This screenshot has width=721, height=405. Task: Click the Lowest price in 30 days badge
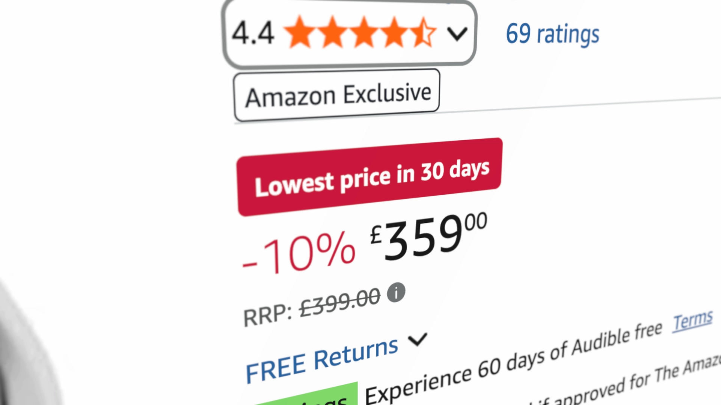point(370,177)
